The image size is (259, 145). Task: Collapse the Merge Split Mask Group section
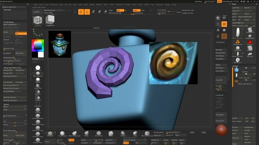click(13, 68)
